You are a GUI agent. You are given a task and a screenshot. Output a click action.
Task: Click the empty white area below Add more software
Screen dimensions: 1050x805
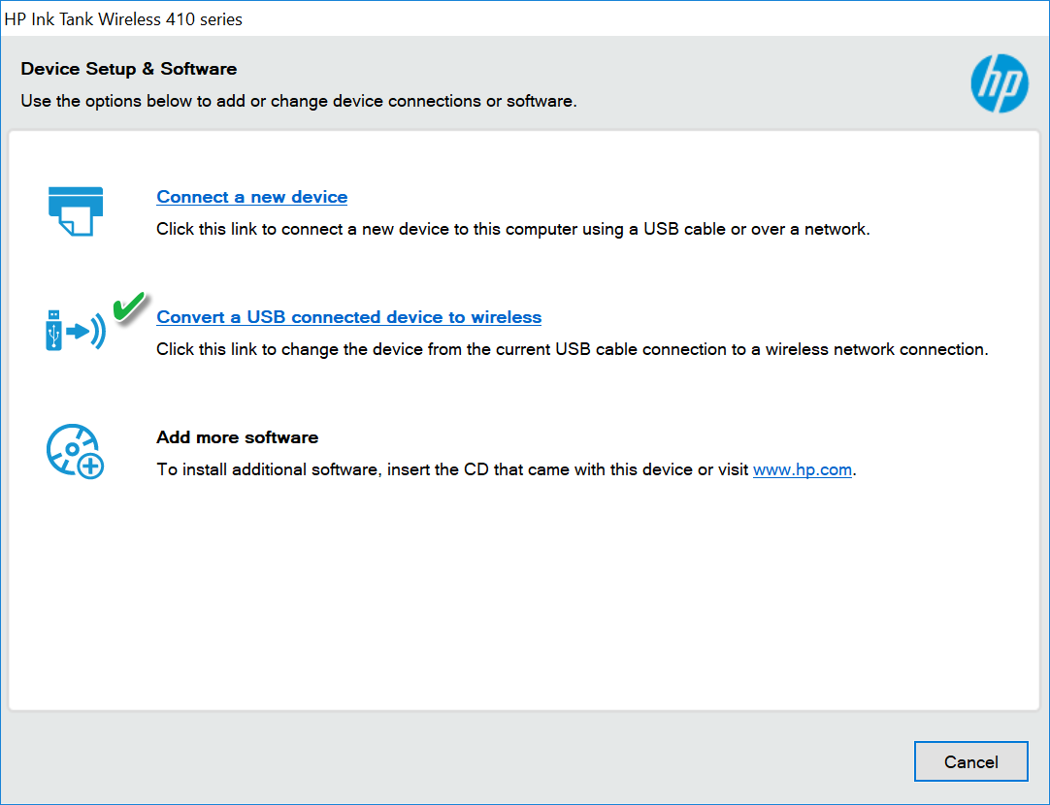tap(524, 601)
